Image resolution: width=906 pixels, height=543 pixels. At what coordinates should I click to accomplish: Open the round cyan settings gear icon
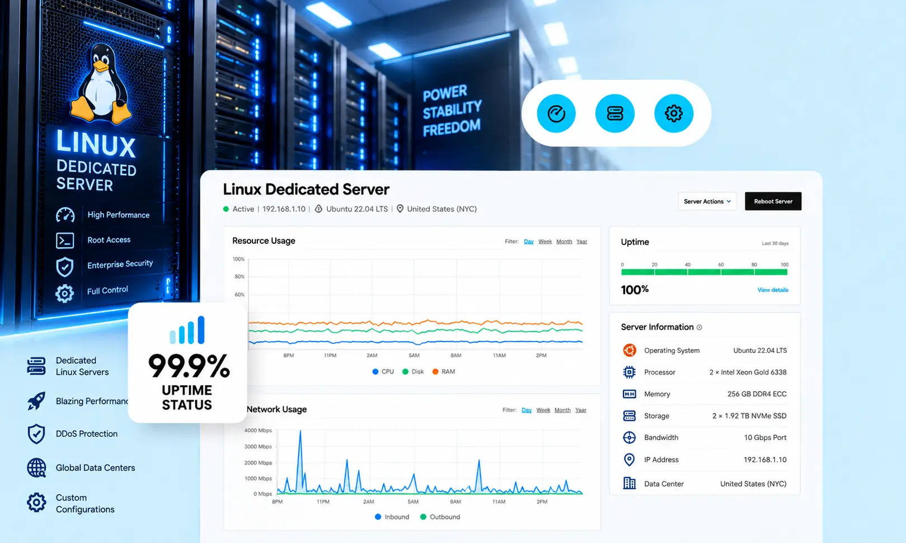pyautogui.click(x=674, y=114)
